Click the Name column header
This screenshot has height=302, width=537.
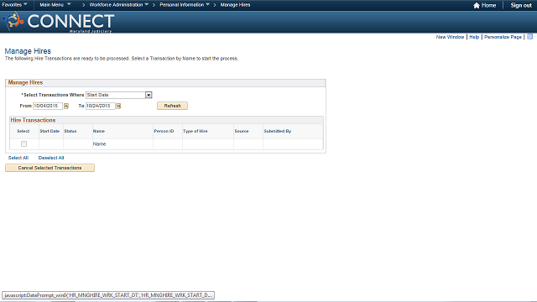[x=99, y=131]
